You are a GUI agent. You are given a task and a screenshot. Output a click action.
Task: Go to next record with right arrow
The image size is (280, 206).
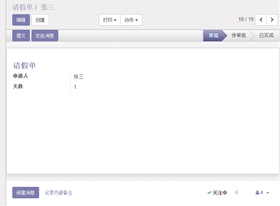pyautogui.click(x=271, y=20)
